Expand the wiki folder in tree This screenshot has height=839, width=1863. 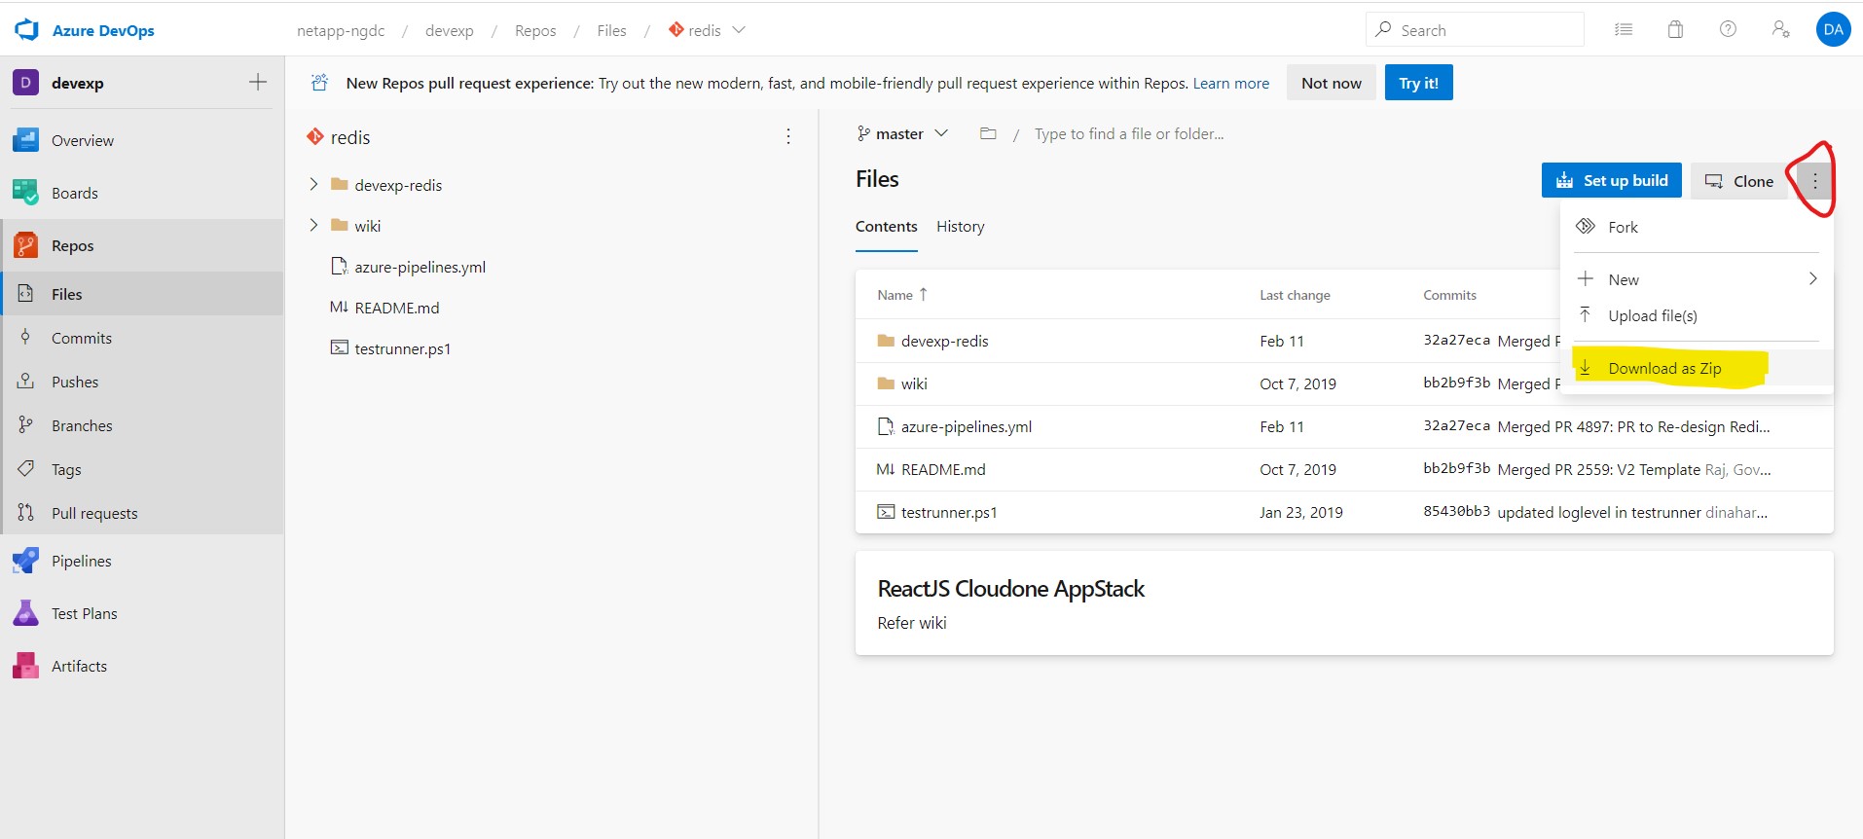pos(313,225)
